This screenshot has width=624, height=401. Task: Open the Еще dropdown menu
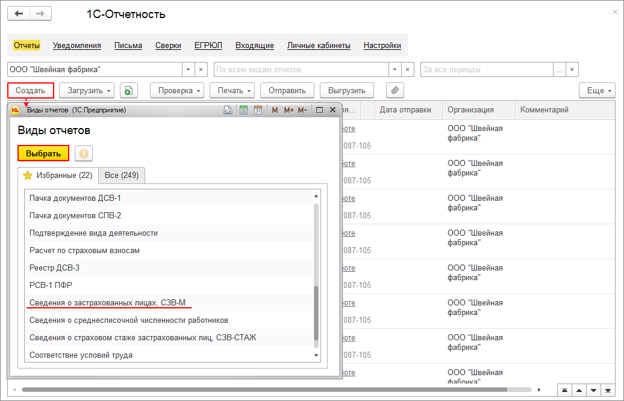597,91
